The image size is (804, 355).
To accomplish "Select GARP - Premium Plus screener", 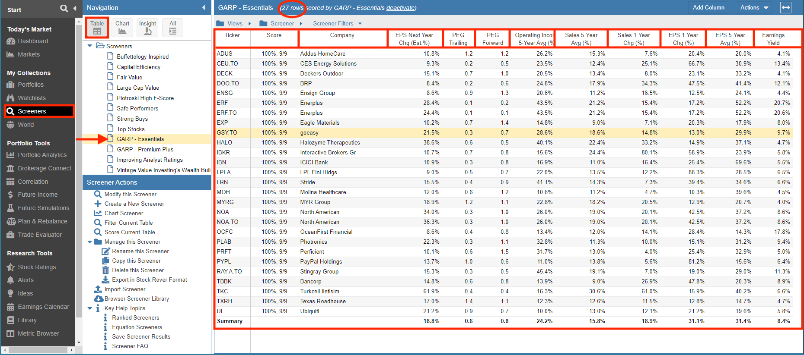I will (145, 149).
